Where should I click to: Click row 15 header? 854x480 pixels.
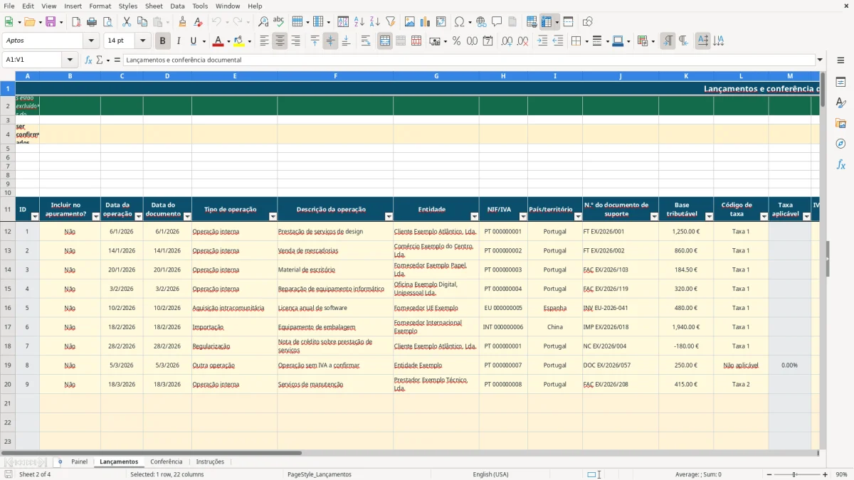coord(8,289)
